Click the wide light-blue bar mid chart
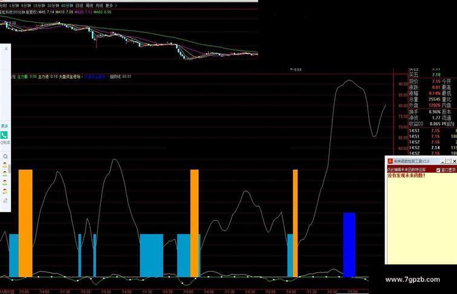The image size is (457, 294). (151, 255)
